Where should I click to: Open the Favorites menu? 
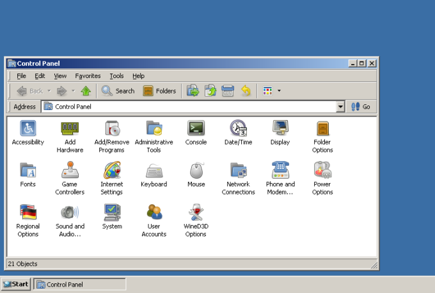88,75
